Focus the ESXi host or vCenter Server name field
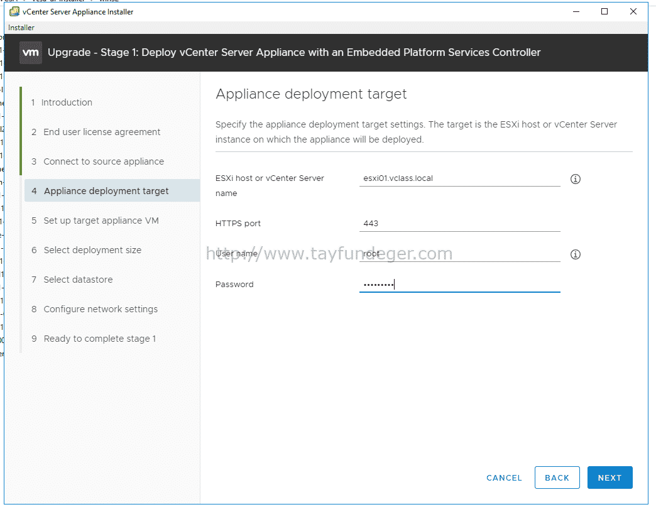Screen dimensions: 656x507 click(460, 178)
